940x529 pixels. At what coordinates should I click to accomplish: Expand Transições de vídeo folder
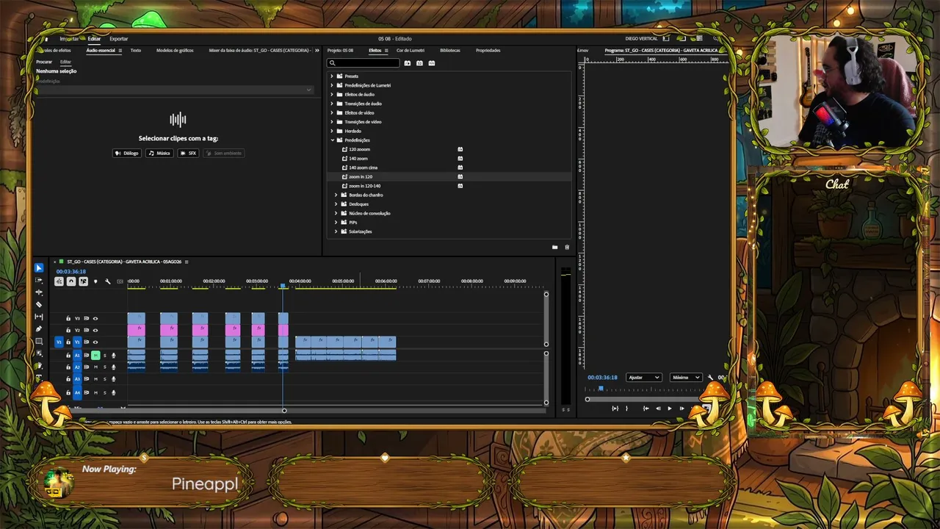click(332, 122)
